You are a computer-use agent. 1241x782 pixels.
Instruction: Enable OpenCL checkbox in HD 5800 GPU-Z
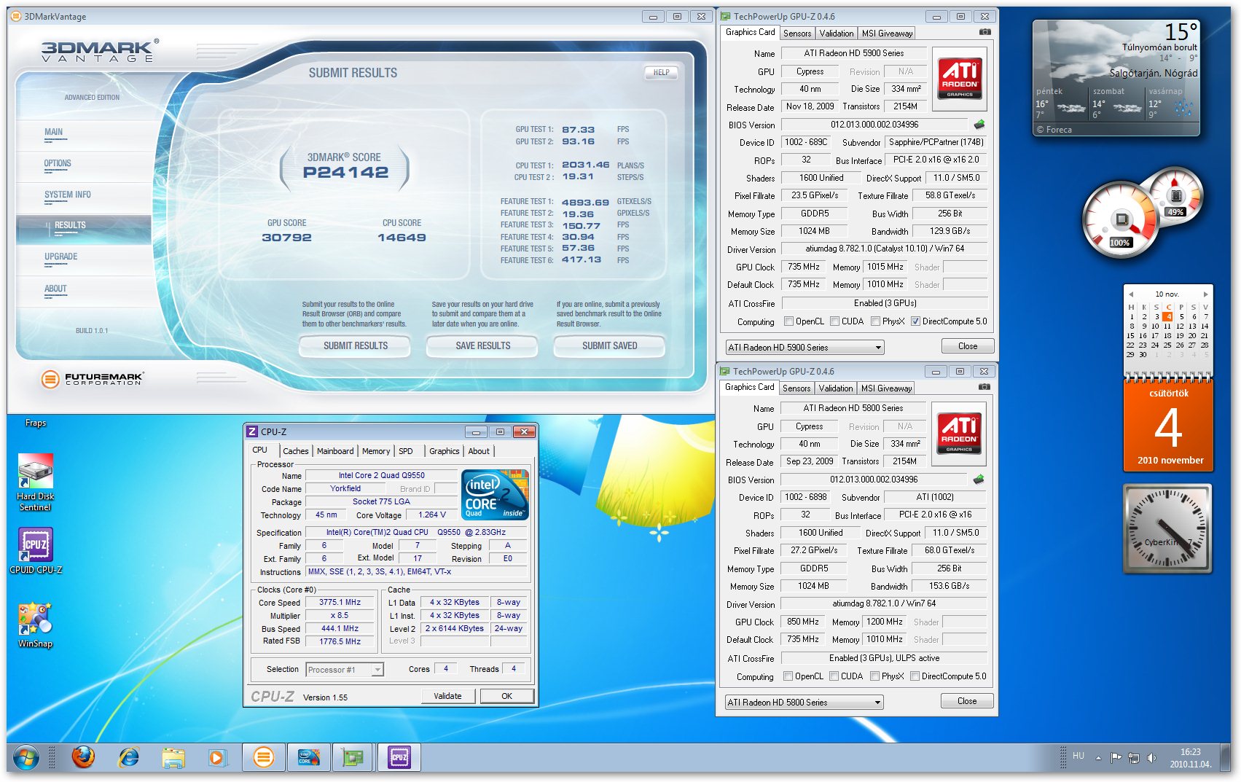(788, 676)
